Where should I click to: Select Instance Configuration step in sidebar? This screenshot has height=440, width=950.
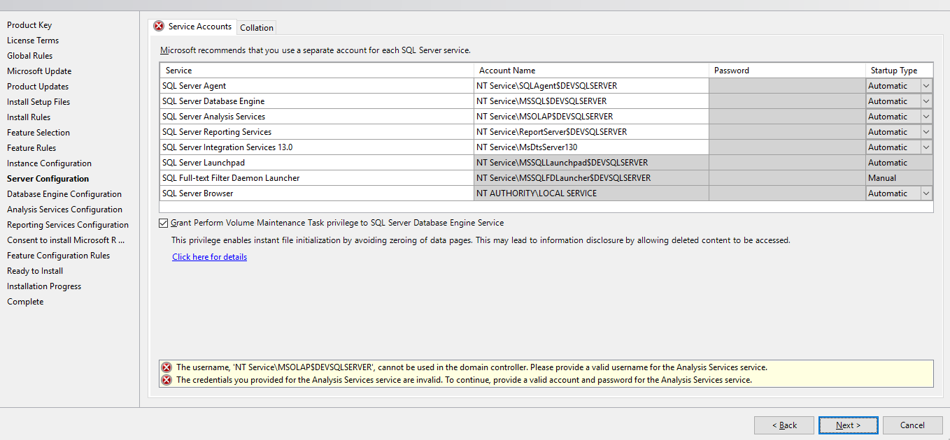click(49, 163)
